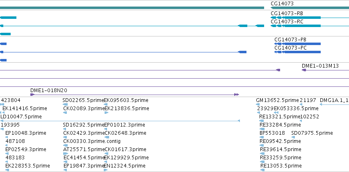Select the EK053336.5prime EST label
This screenshot has height=172, width=349.
(296, 109)
